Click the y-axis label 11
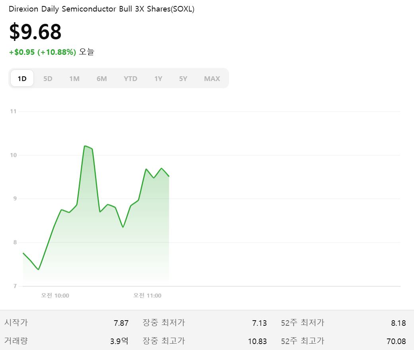Viewport: 414px width, 350px height. (x=13, y=111)
